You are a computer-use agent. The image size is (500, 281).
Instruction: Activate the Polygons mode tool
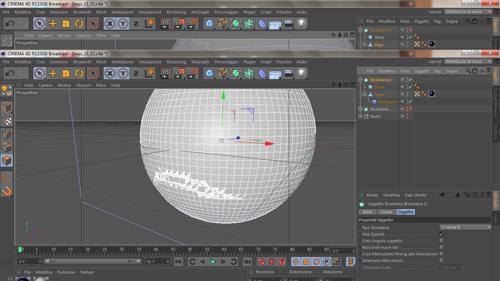pyautogui.click(x=7, y=161)
